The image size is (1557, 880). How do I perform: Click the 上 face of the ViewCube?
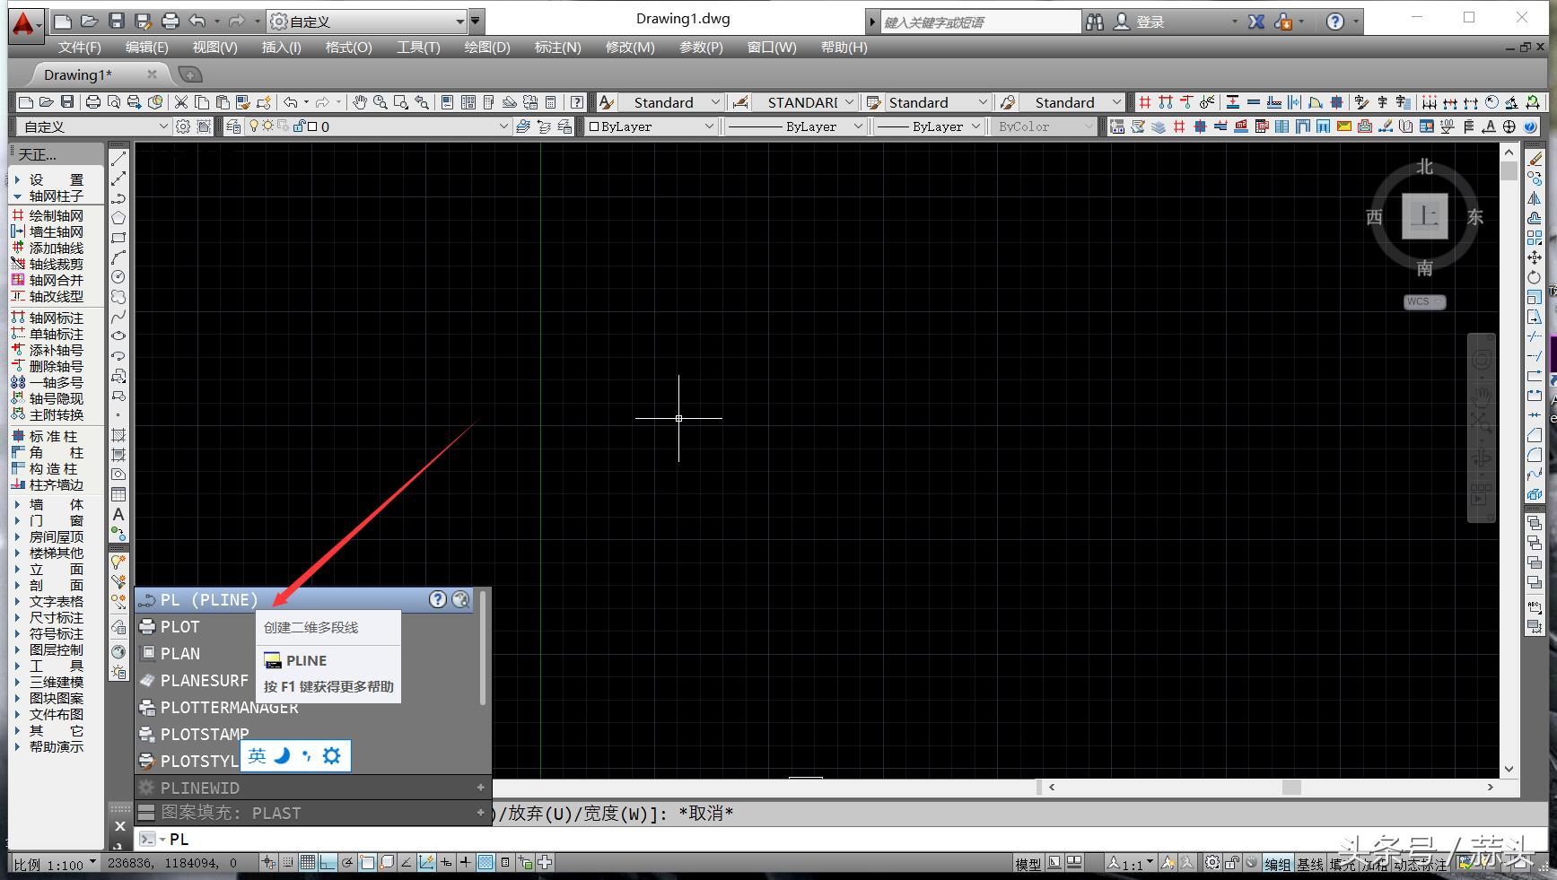1424,215
